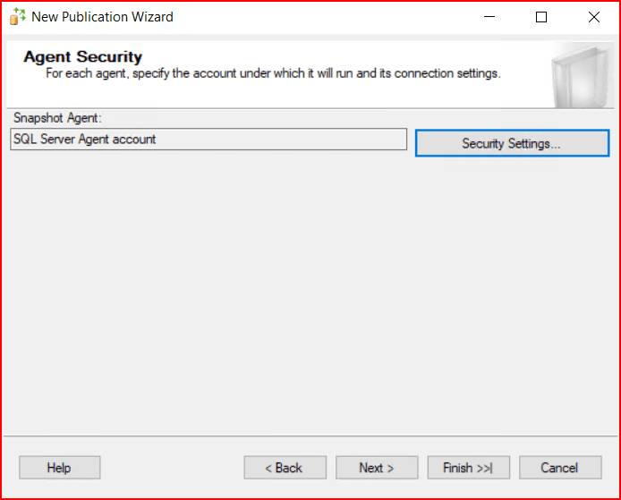Click Finish to complete the wizard
This screenshot has height=500, width=621.
point(468,468)
